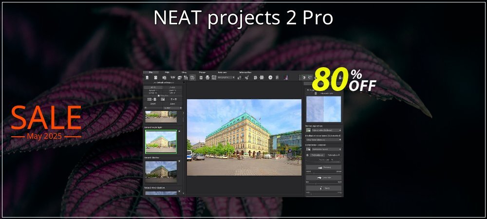Click the highlighted toolbar icon beside the brushes

pos(192,77)
